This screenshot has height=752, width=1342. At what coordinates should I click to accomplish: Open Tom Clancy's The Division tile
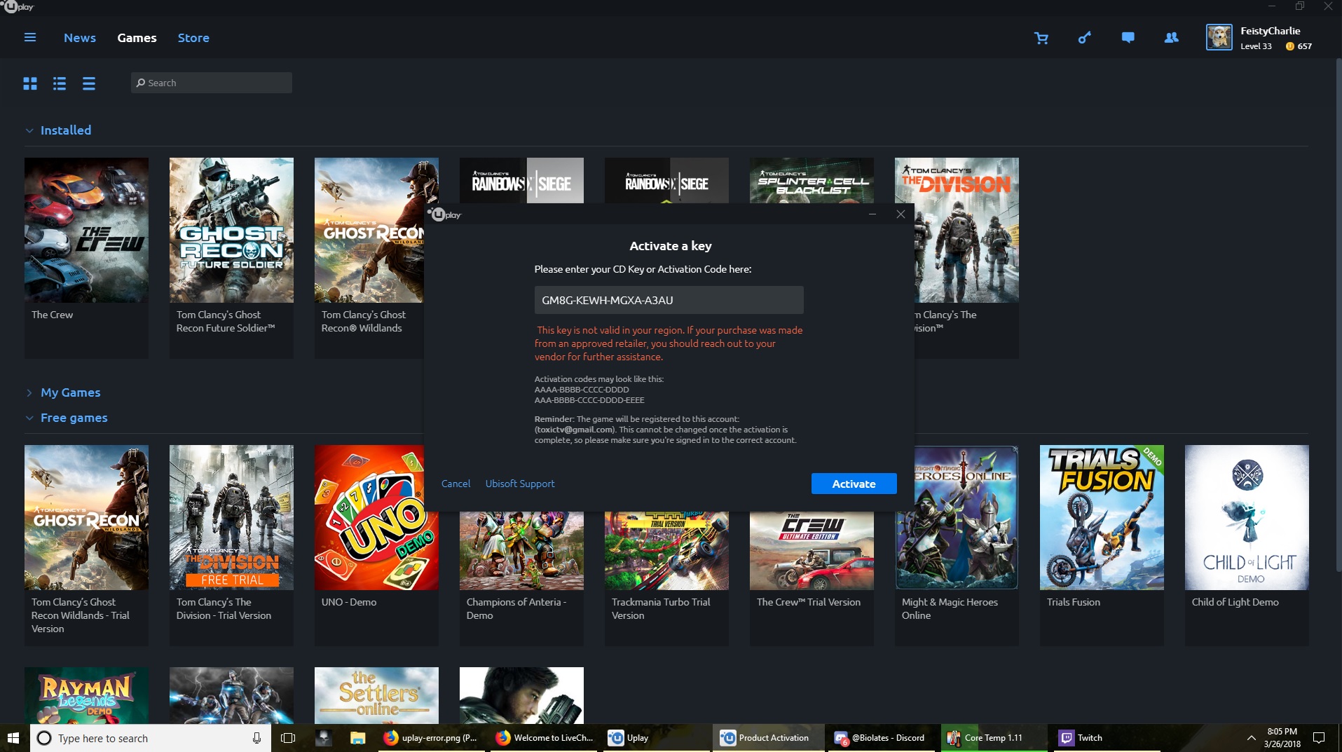click(966, 258)
